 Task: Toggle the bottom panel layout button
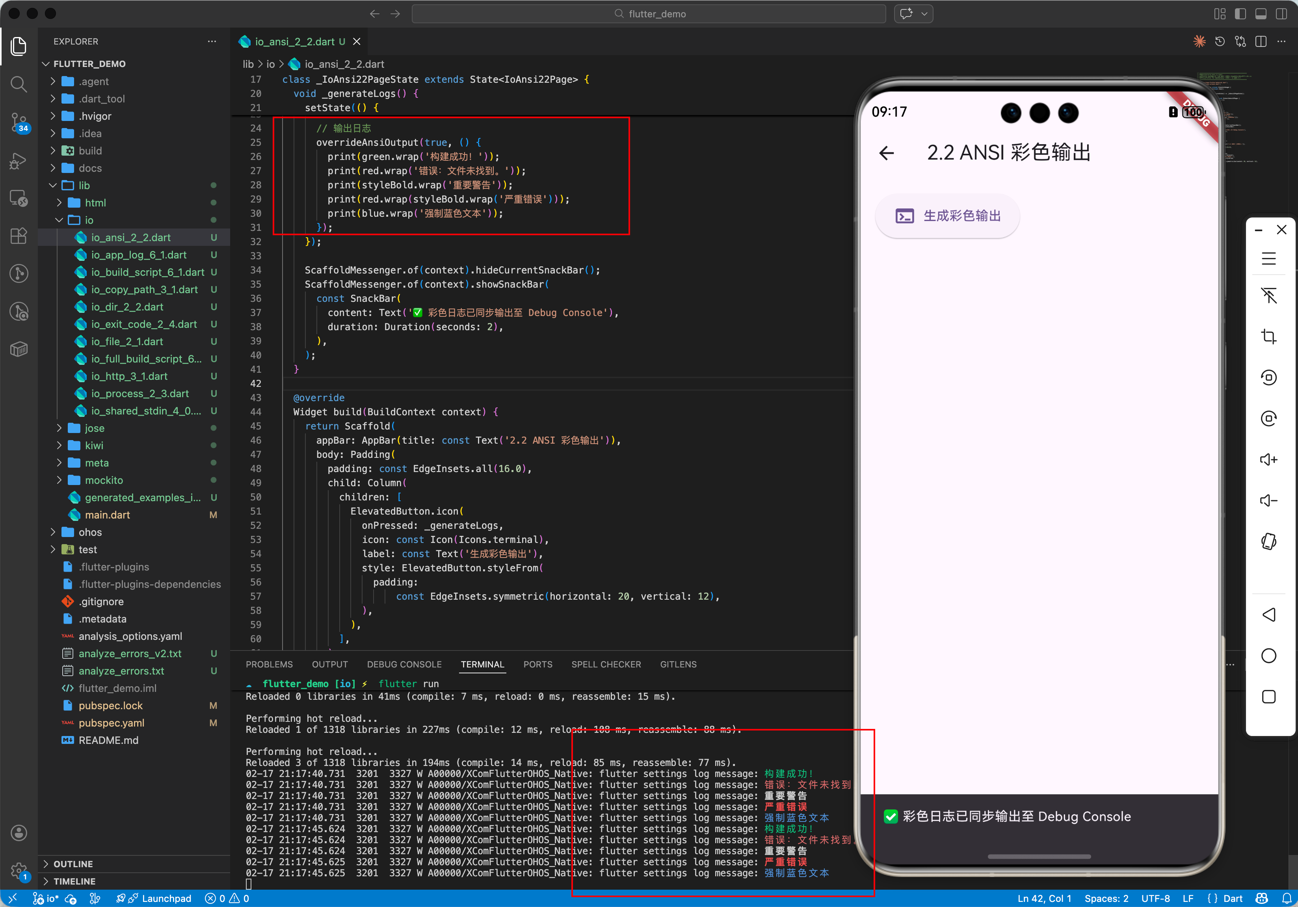click(x=1261, y=14)
